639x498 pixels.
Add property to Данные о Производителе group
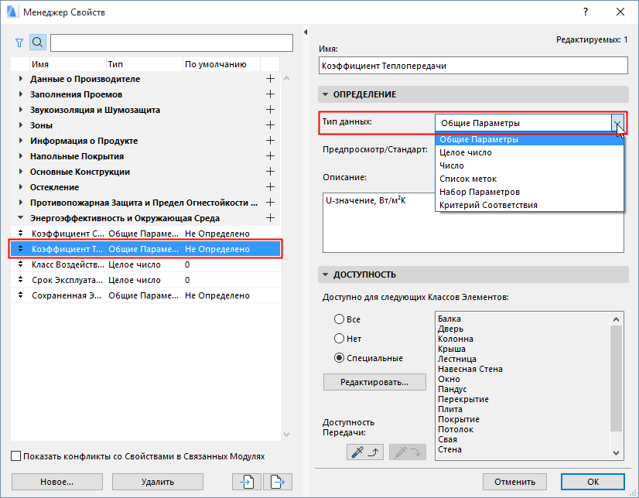pos(270,79)
